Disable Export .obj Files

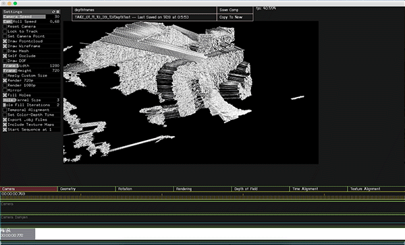click(x=5, y=120)
